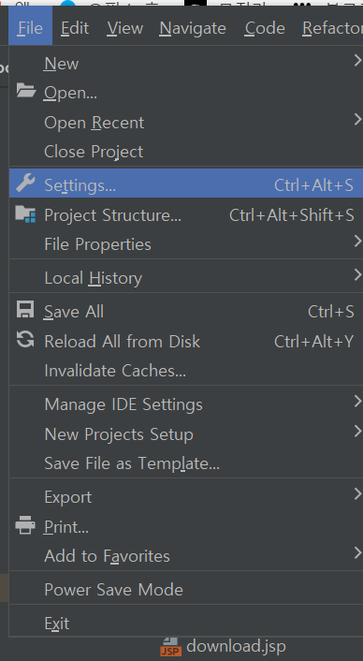
Task: Click the Project Structure folder icon
Action: pos(25,213)
